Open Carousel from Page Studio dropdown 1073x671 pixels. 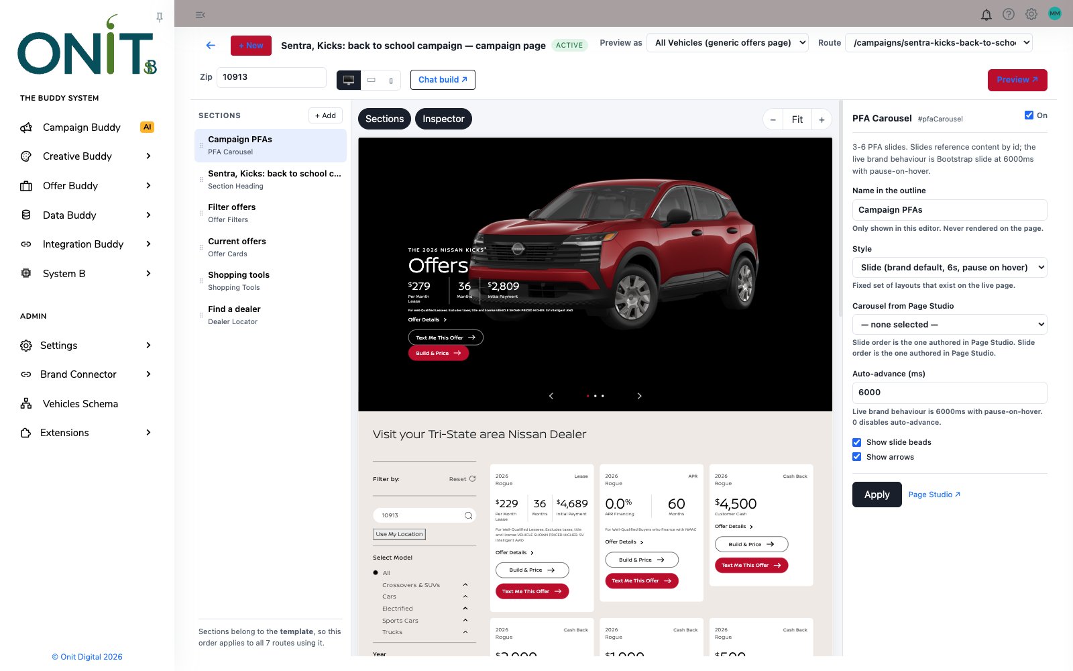(x=950, y=325)
